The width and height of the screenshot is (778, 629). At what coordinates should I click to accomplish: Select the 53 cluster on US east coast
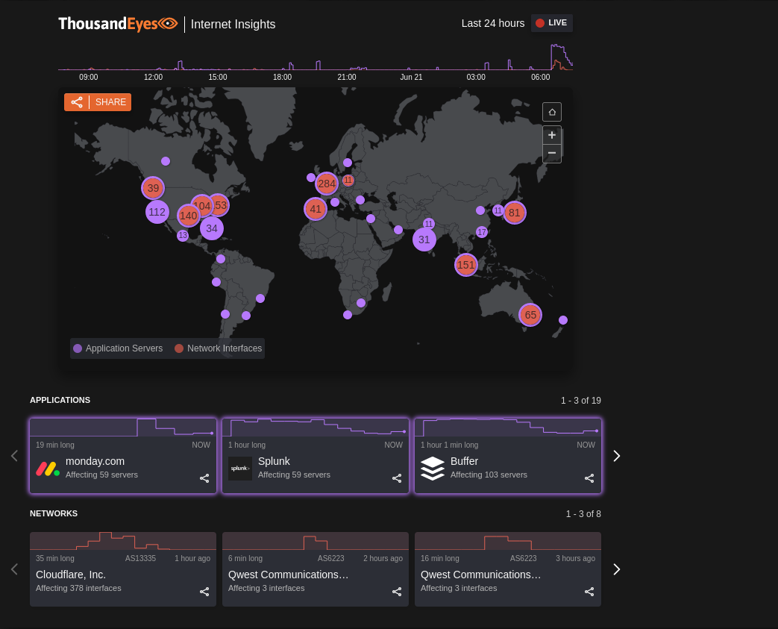pos(222,205)
